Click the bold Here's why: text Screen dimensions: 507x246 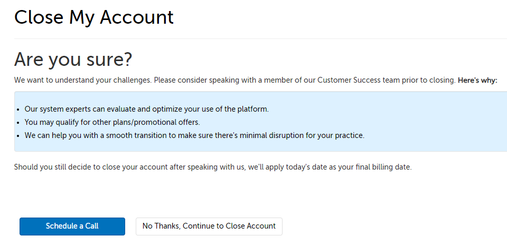(x=477, y=81)
